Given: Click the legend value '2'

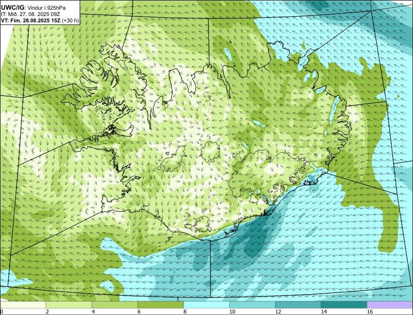Looking at the screenshot, I should tap(48, 312).
